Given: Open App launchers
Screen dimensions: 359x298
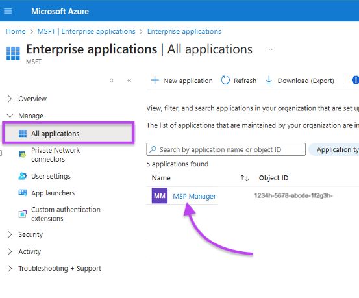Looking at the screenshot, I should tap(53, 193).
